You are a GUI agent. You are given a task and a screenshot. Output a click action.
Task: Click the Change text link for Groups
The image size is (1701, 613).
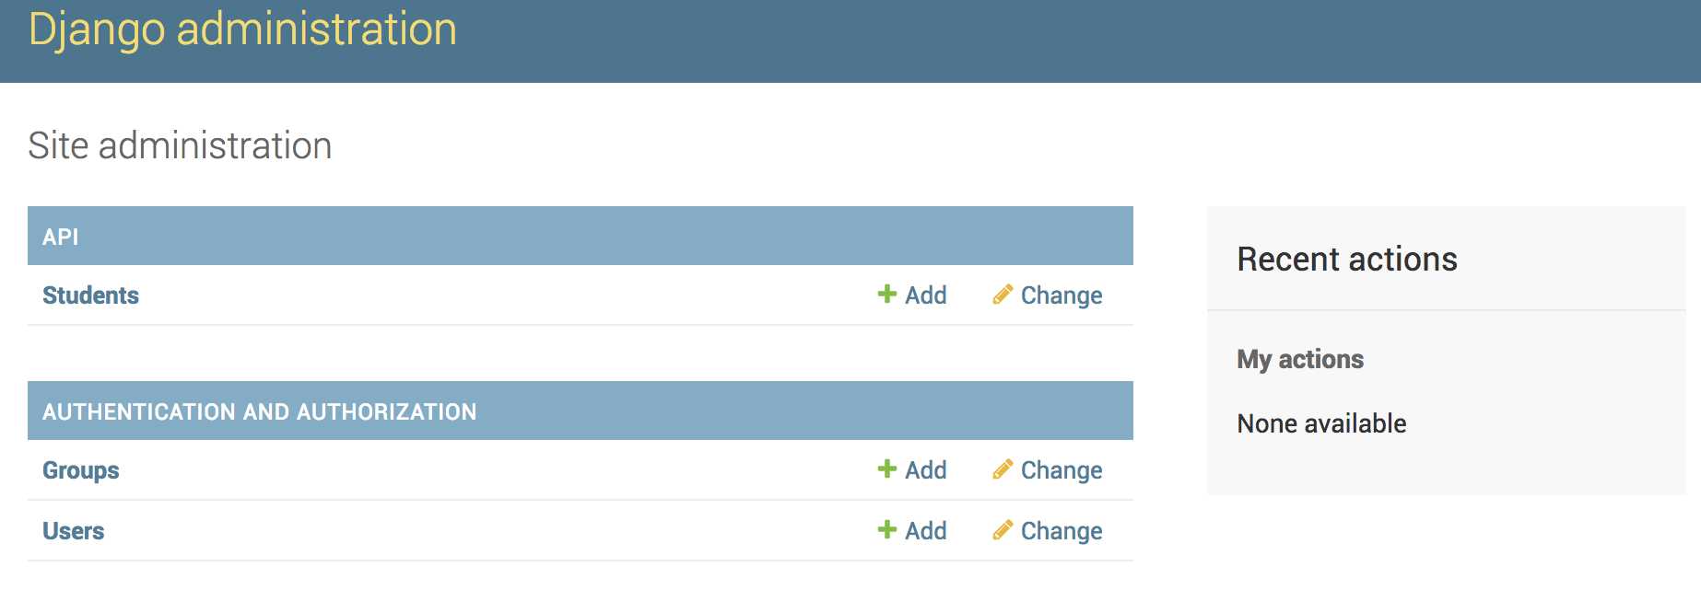tap(1062, 470)
